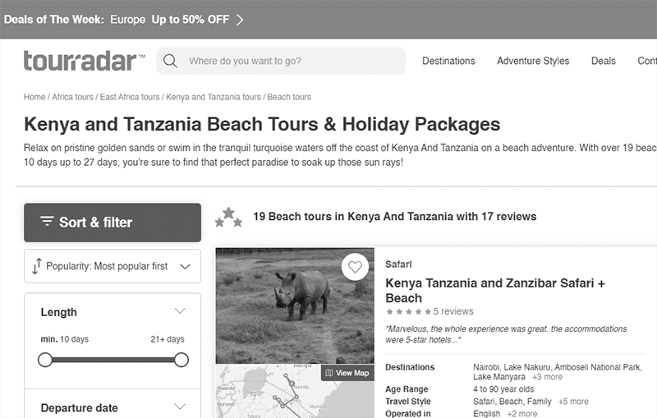Screen dimensions: 657x418
Task: Open the Adventure Styles menu
Action: pos(533,61)
